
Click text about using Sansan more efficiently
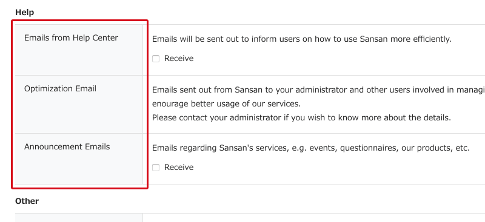302,39
